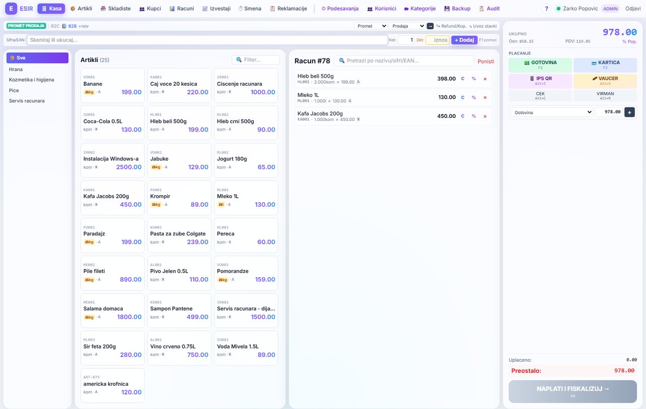
Task: Open the Promet dropdown
Action: [x=371, y=26]
